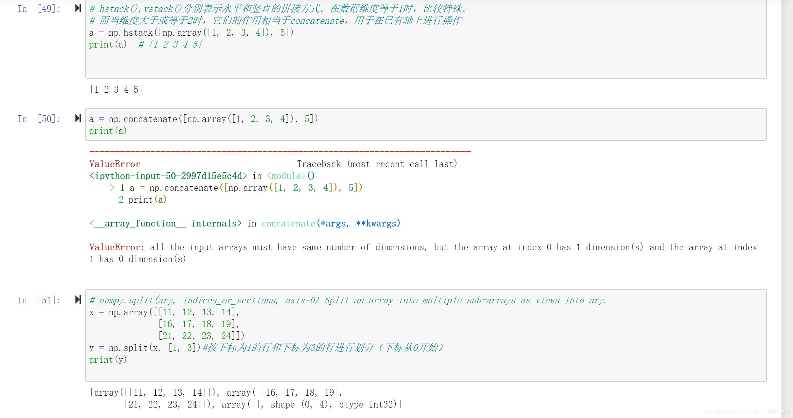
Task: Click the output [1 2 3 4 5]
Action: click(116, 89)
